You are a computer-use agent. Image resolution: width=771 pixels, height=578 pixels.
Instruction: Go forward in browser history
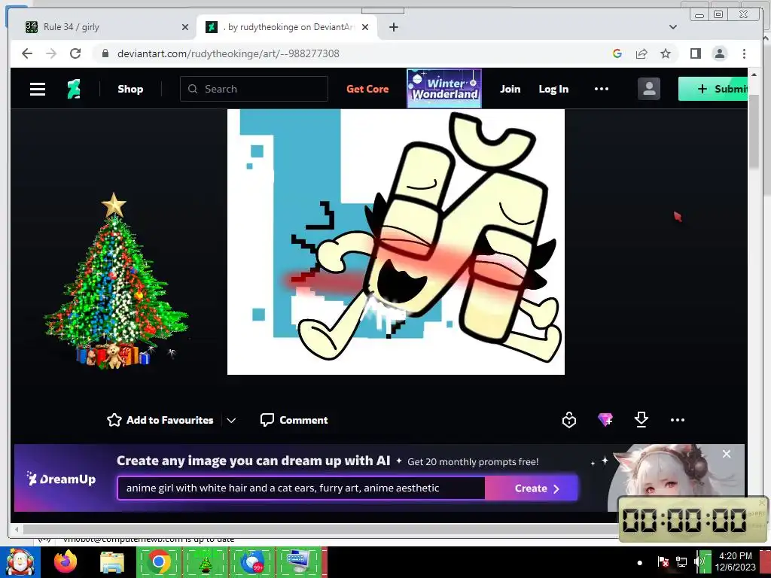[x=51, y=53]
